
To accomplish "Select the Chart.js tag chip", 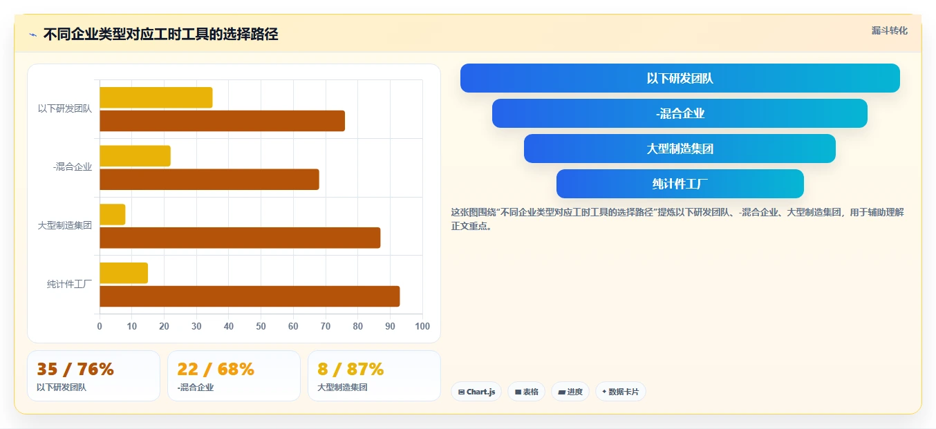I will (476, 392).
